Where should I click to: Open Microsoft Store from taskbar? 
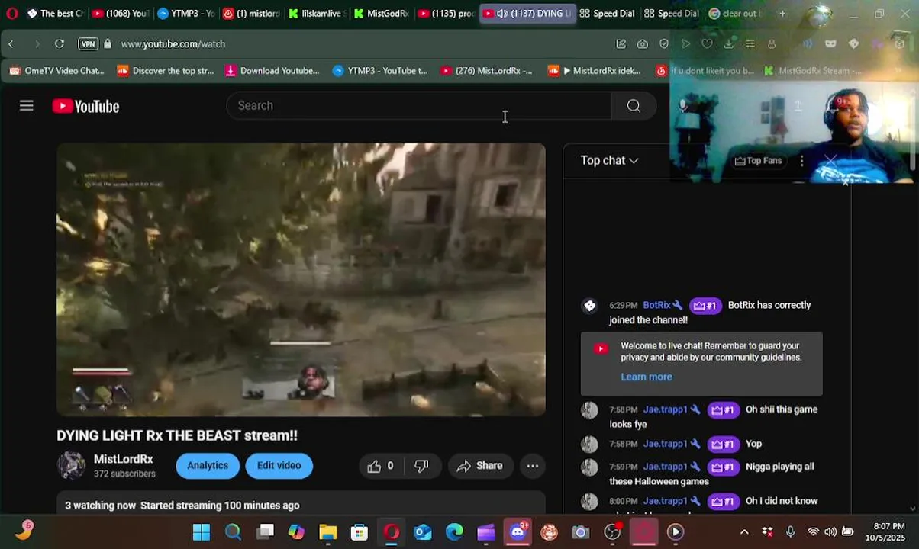[x=360, y=532]
